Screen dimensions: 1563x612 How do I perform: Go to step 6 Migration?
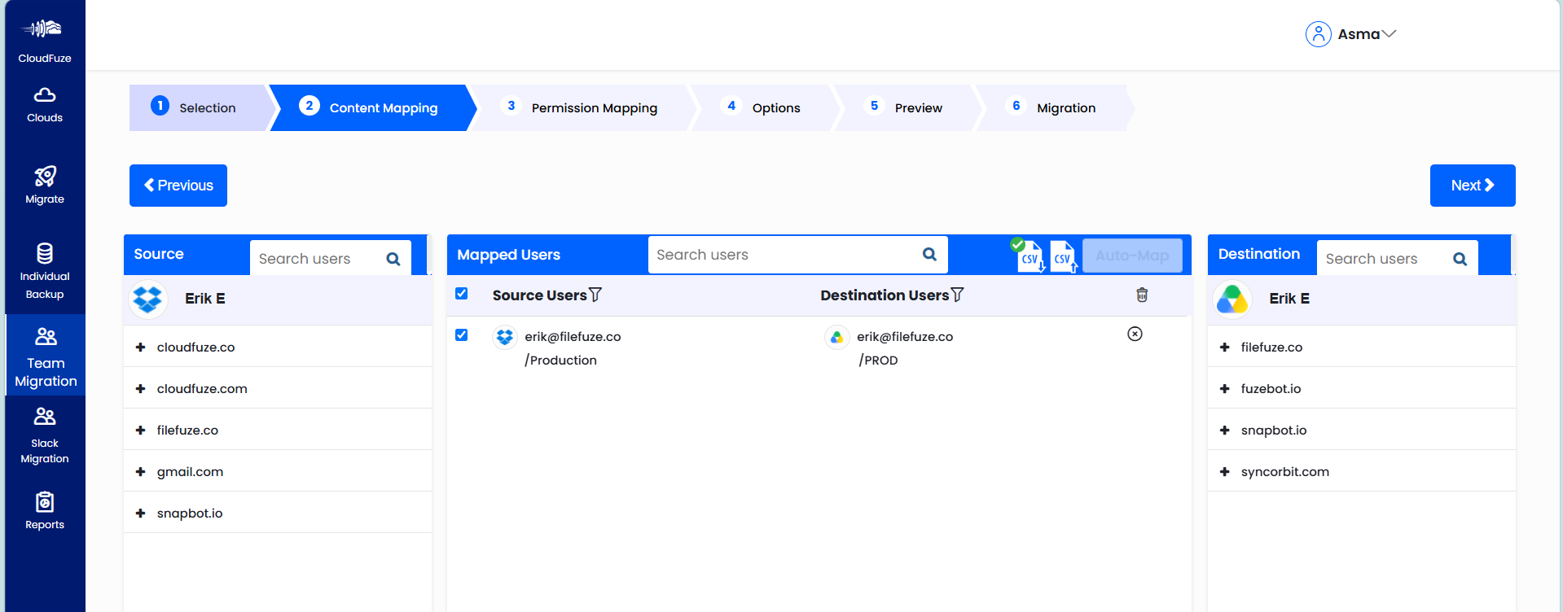coord(1055,107)
